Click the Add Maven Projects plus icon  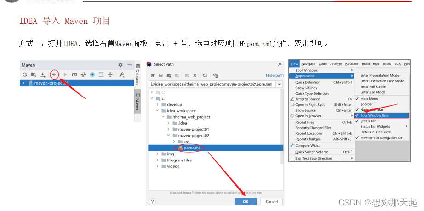click(x=54, y=74)
